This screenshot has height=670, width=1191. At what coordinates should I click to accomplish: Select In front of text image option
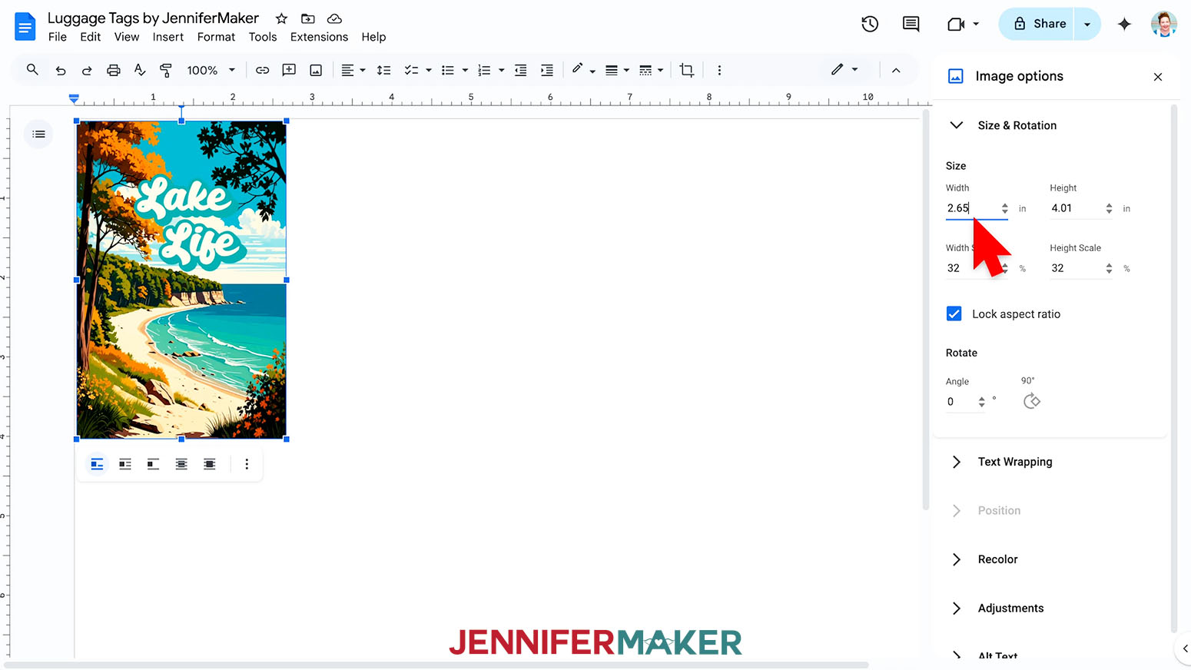point(209,464)
